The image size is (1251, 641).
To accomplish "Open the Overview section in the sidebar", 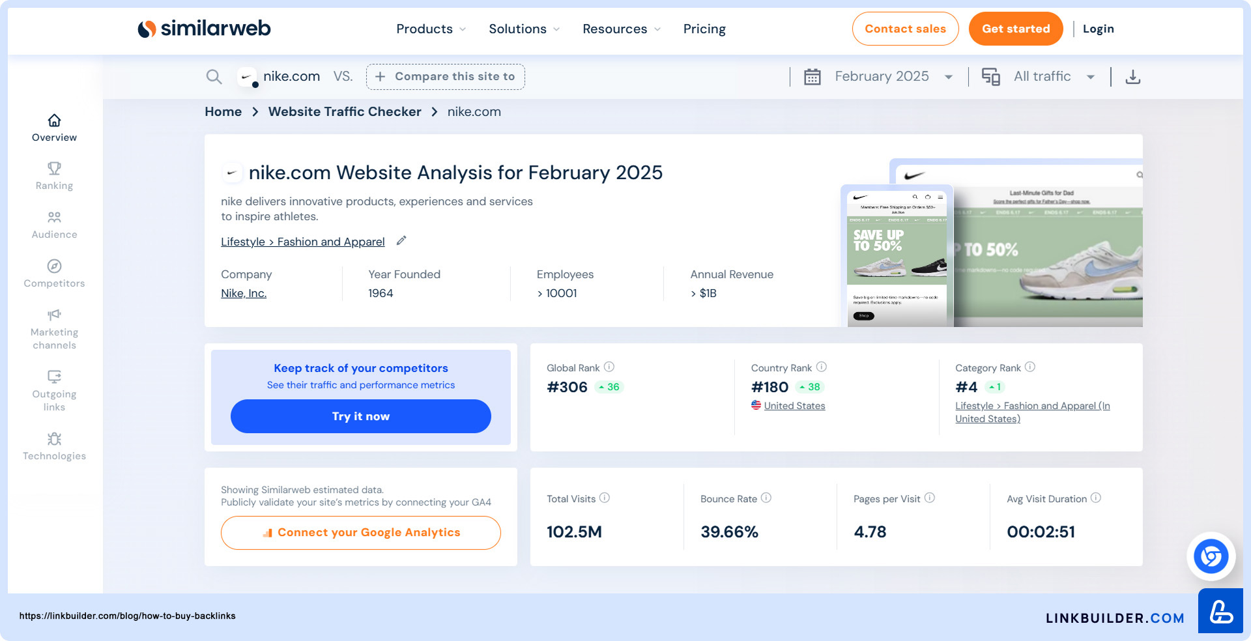I will (54, 128).
